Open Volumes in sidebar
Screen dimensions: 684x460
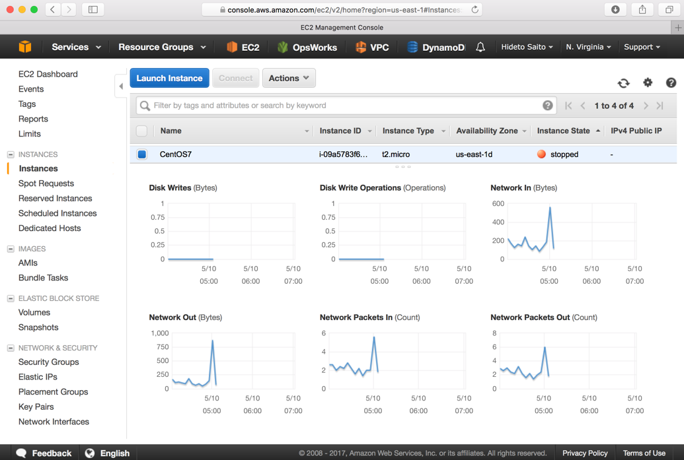point(34,312)
